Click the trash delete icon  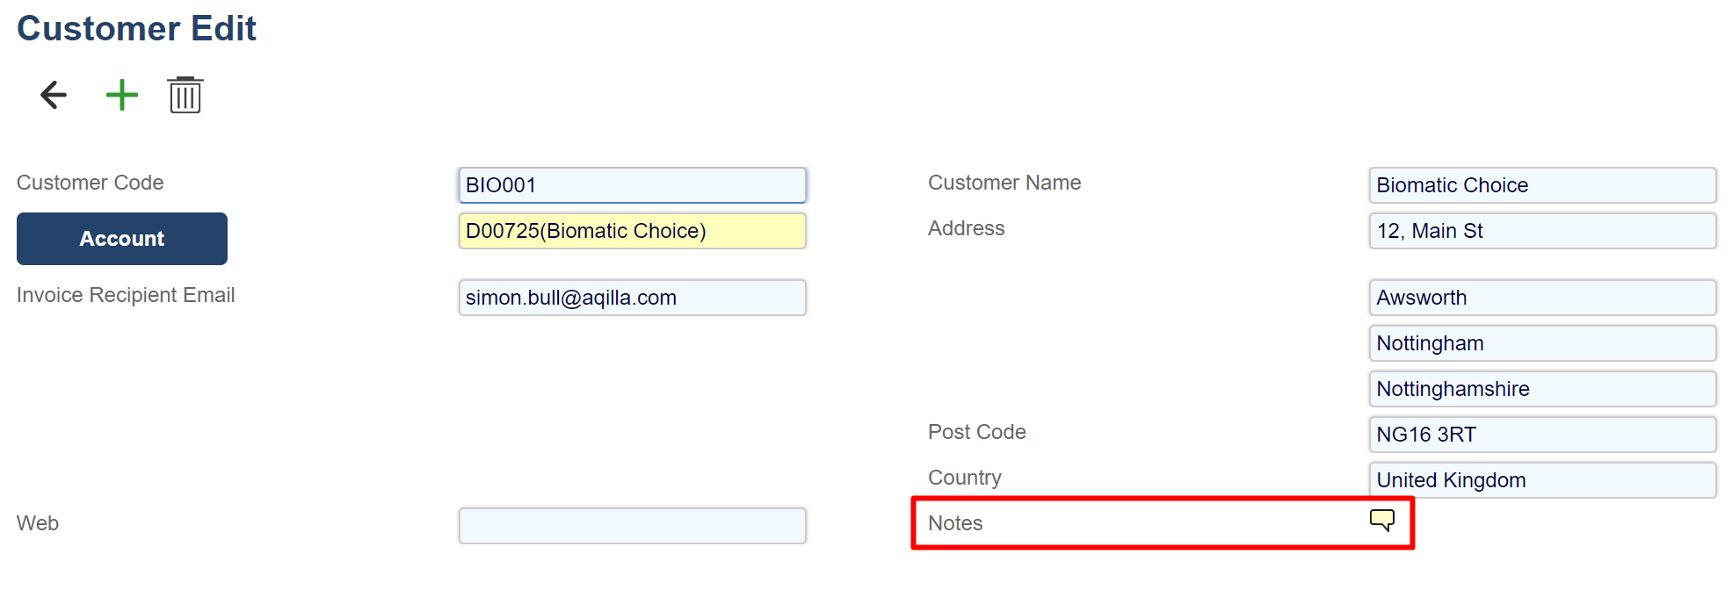click(x=185, y=95)
